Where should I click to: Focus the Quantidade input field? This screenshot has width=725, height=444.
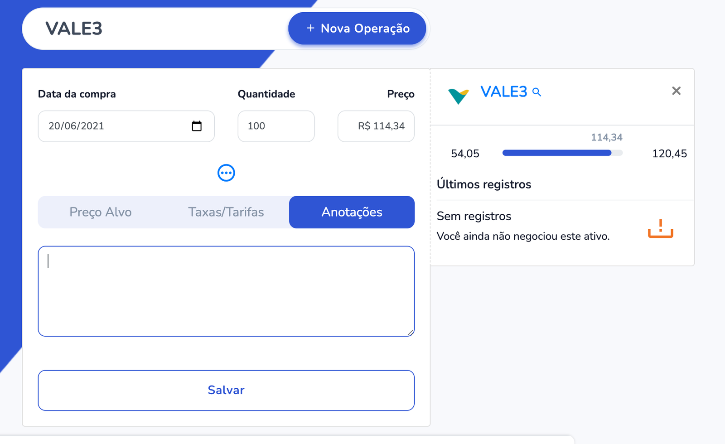pos(276,126)
